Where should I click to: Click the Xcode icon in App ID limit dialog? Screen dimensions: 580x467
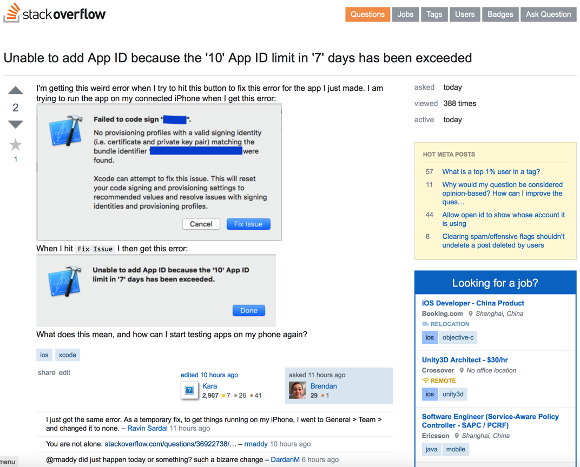click(65, 281)
